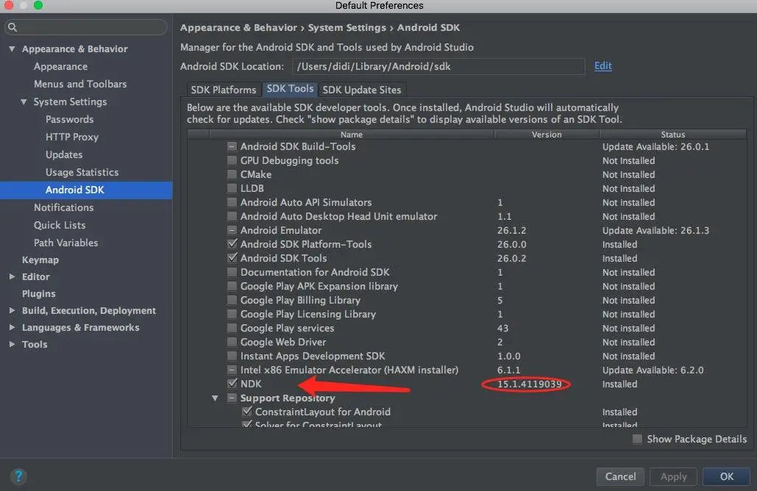This screenshot has width=757, height=491.
Task: Open the Plugins settings page
Action: 38,294
